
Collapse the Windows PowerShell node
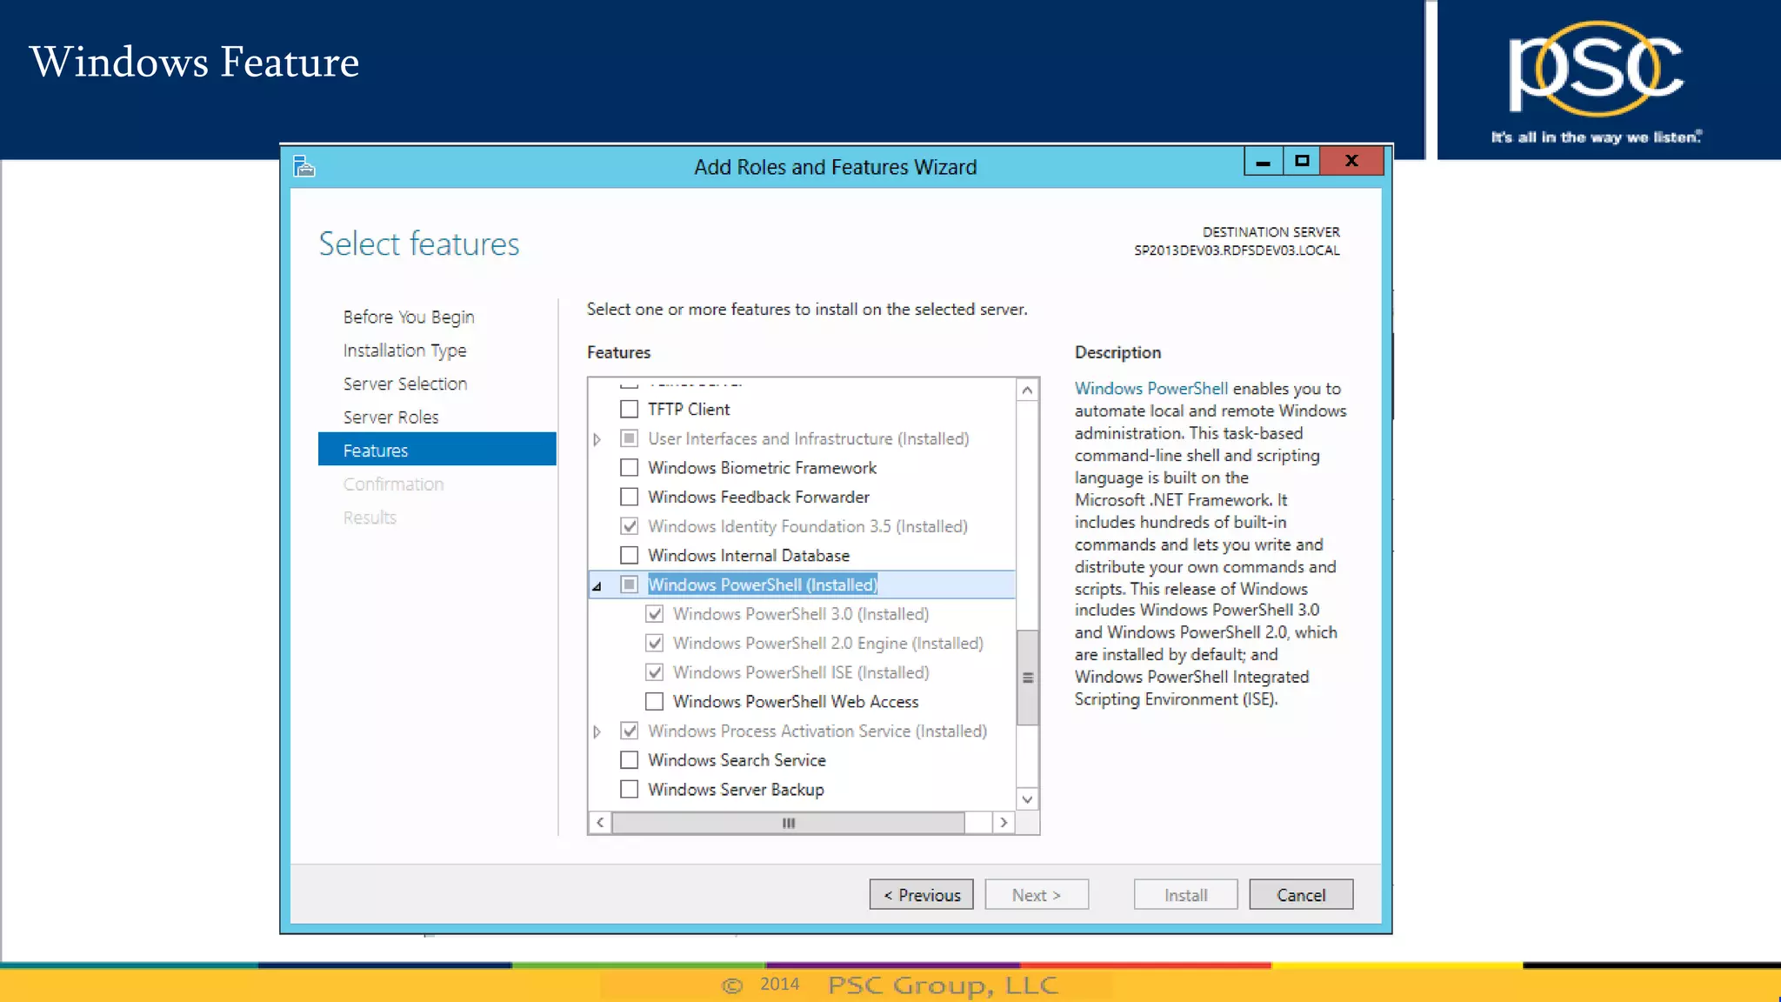[x=597, y=586]
